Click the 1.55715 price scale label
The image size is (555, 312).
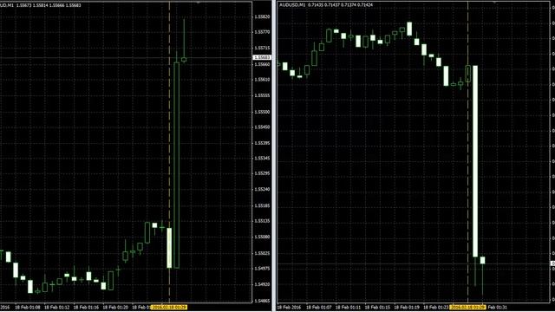[262, 48]
